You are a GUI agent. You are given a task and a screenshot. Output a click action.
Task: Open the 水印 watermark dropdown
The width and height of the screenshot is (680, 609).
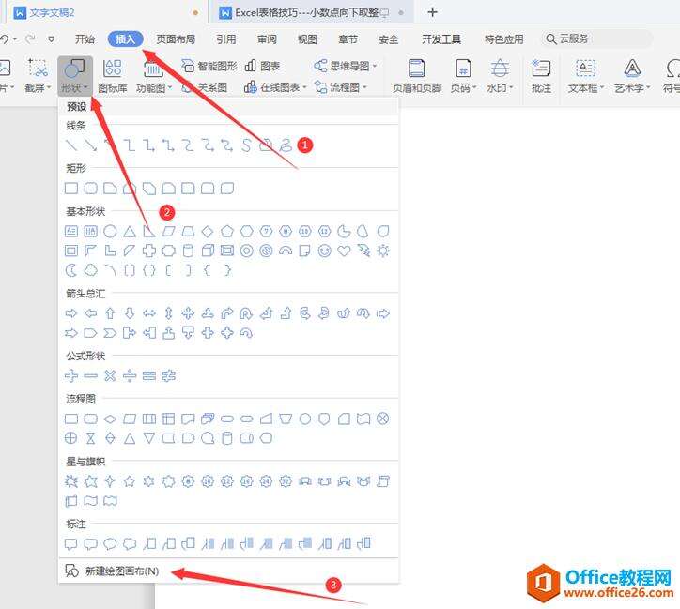[x=500, y=76]
